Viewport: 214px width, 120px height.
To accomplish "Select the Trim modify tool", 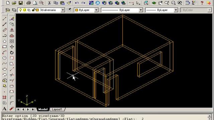I will (12, 75).
